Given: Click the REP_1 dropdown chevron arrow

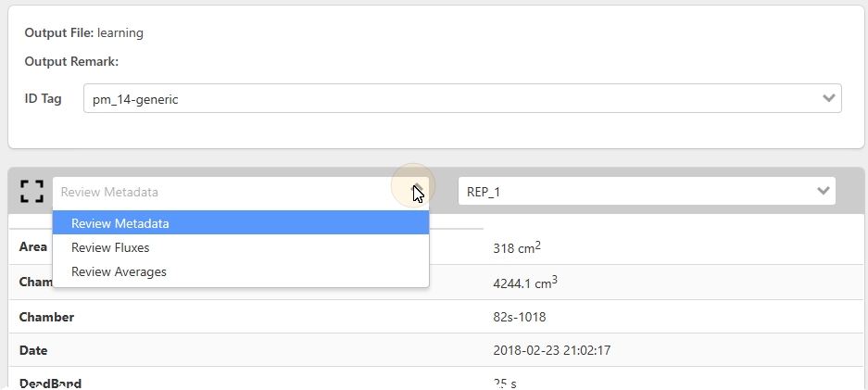Looking at the screenshot, I should [x=823, y=192].
